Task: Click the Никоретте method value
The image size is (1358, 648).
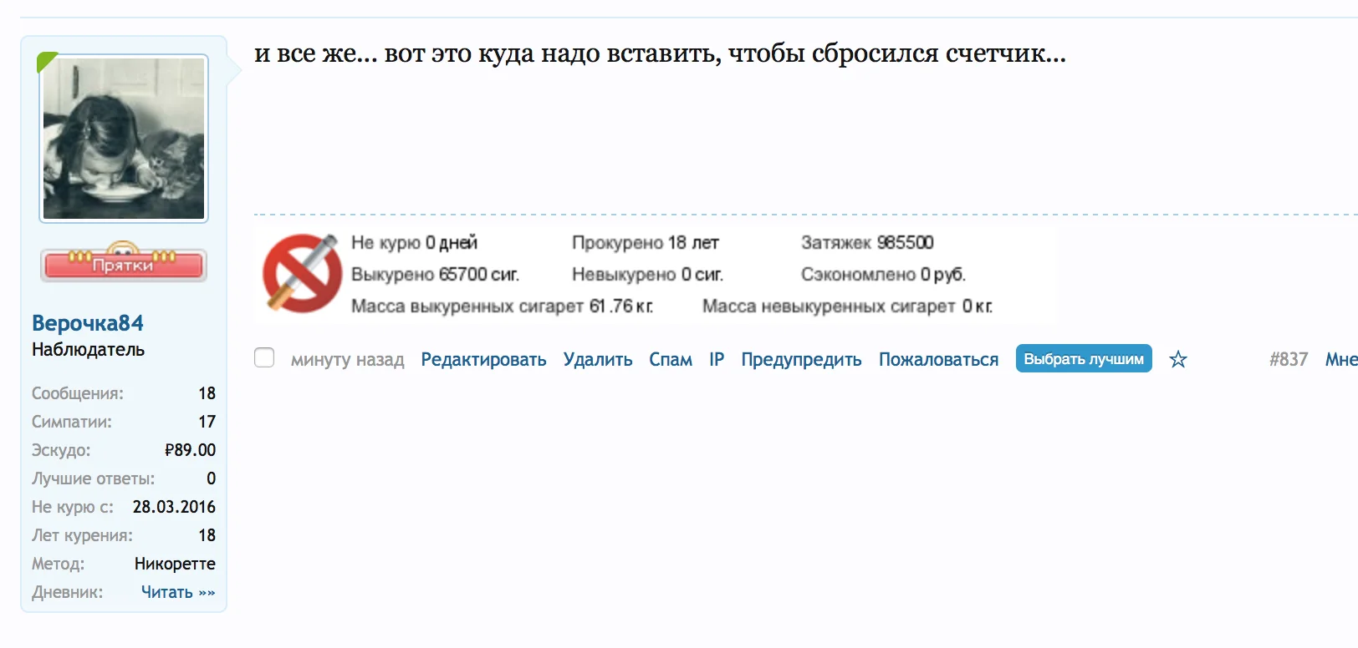Action: point(175,564)
